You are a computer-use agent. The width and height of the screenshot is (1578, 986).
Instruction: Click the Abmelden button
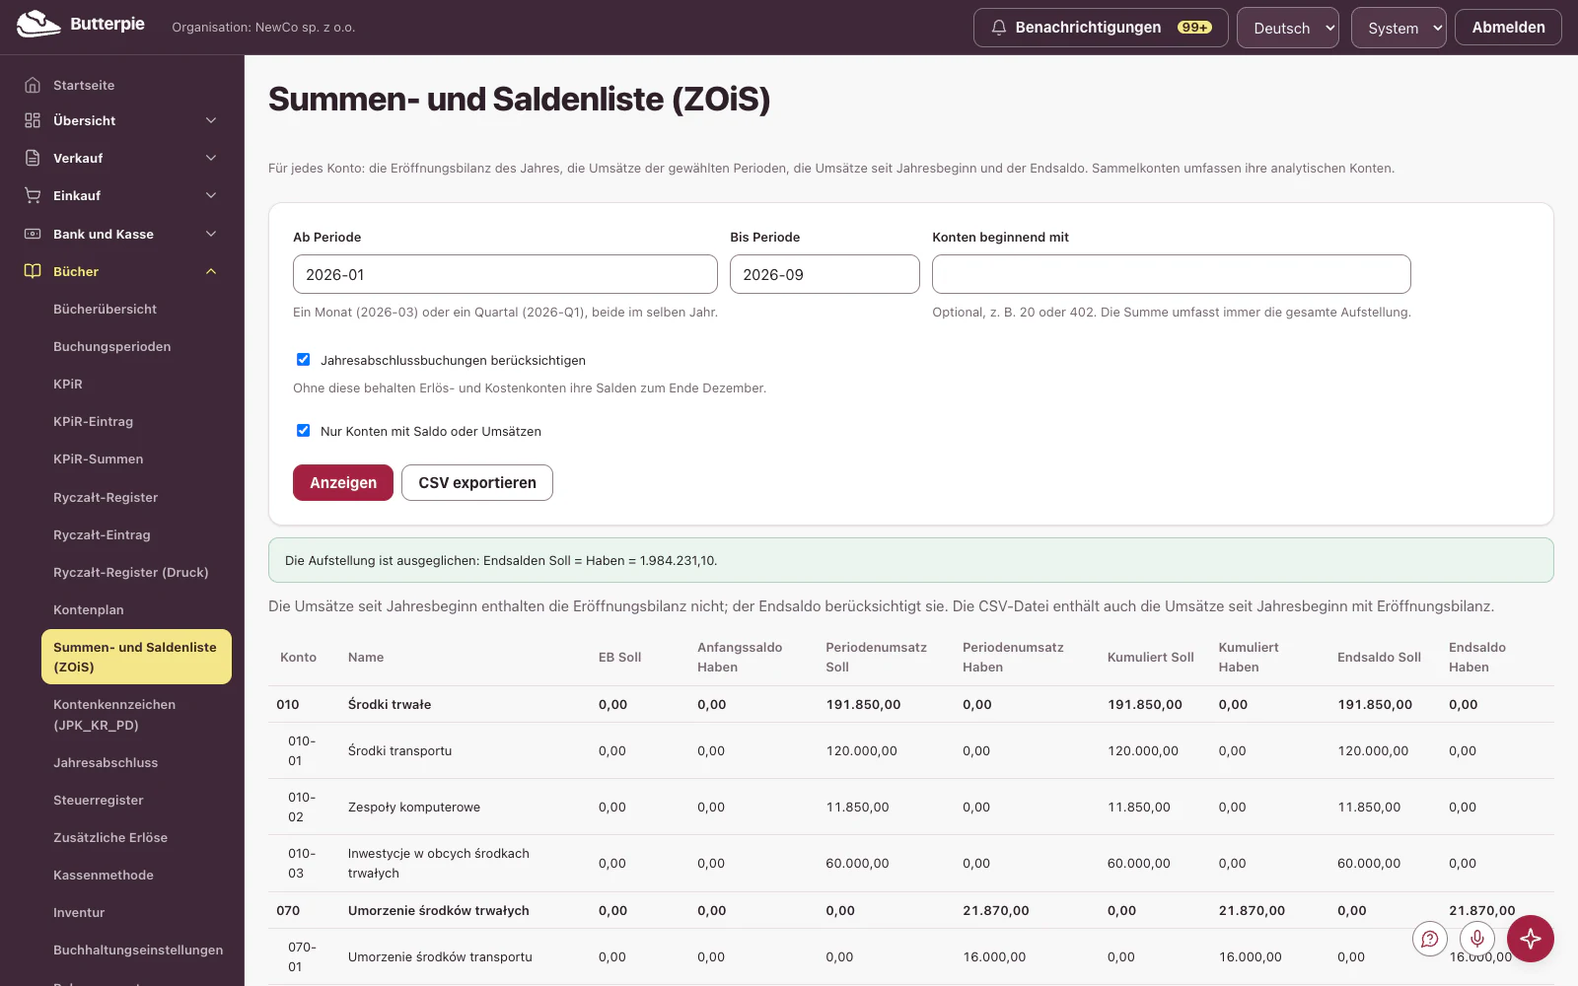(1508, 28)
